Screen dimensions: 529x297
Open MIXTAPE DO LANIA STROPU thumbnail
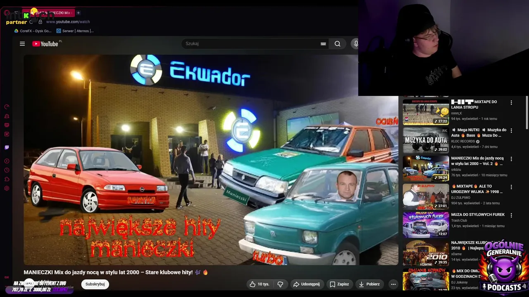pos(426,112)
